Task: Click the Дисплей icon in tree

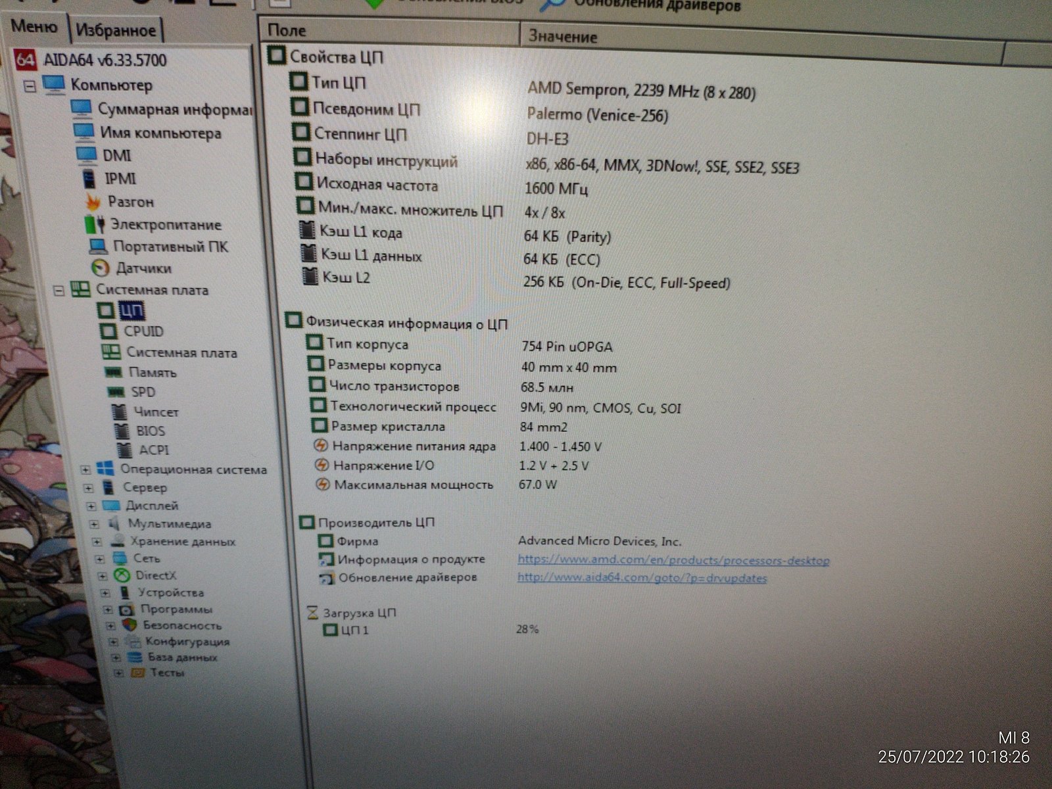Action: click(112, 506)
